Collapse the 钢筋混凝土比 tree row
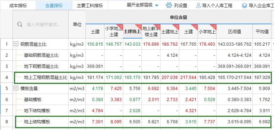274x130 pixels. pyautogui.click(x=16, y=44)
